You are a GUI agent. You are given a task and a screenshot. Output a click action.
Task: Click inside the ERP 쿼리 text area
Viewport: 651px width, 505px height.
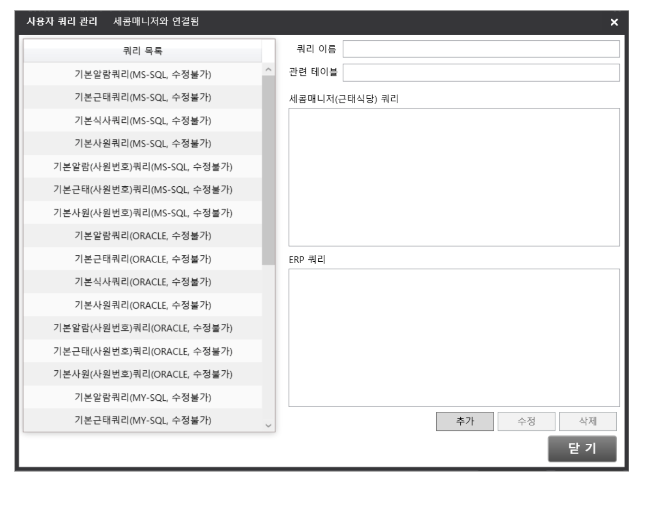tap(454, 338)
